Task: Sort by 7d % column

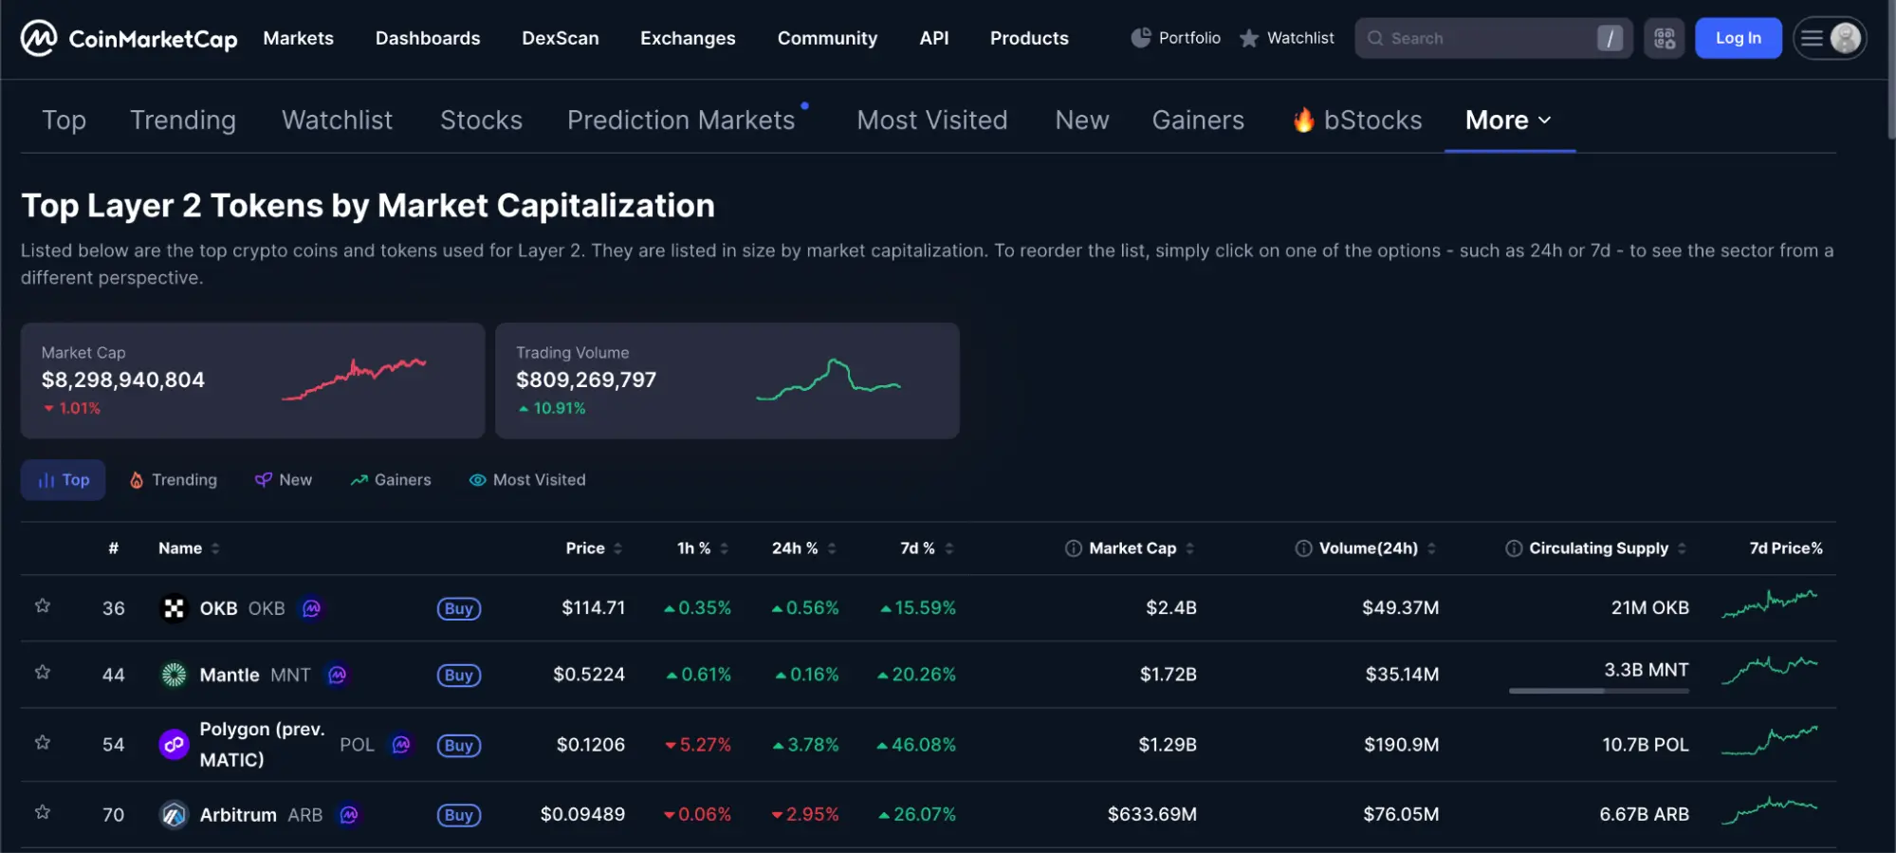Action: 927,548
